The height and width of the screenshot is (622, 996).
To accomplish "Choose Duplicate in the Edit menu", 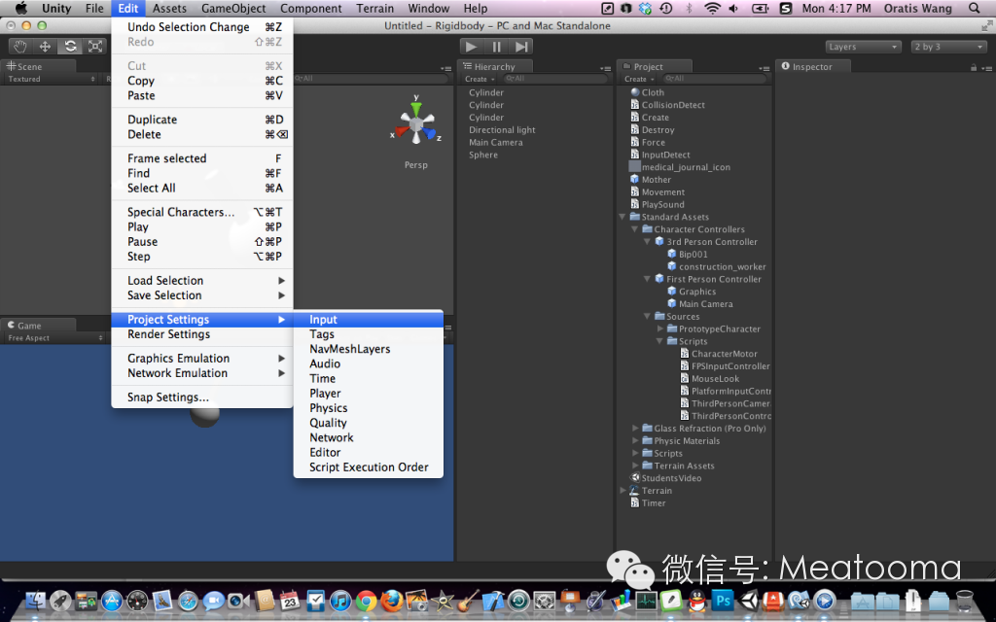I will pos(201,120).
